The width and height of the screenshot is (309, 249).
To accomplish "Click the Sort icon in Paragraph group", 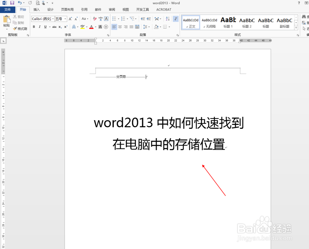I will click(167, 19).
